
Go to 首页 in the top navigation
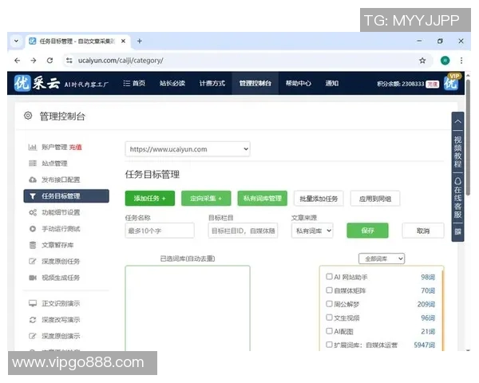(x=134, y=83)
